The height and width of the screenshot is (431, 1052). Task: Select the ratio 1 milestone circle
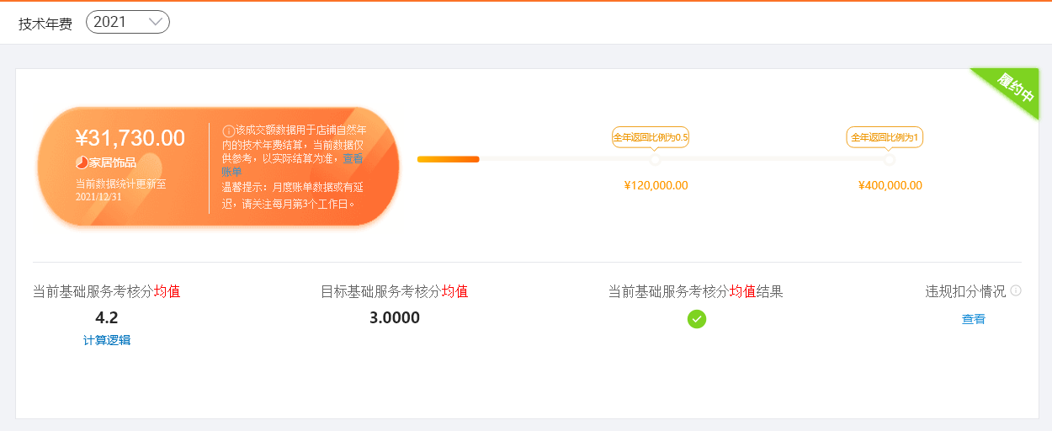click(889, 159)
